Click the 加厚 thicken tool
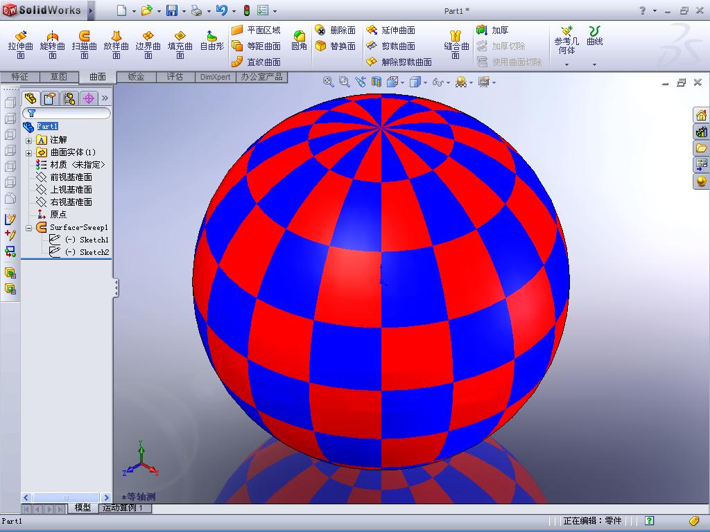 [493, 30]
